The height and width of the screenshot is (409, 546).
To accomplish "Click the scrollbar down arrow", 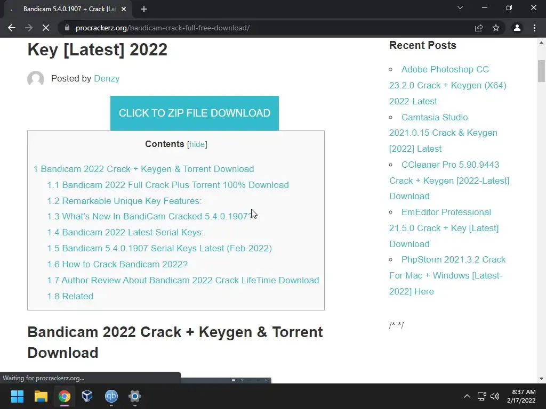I will point(541,379).
